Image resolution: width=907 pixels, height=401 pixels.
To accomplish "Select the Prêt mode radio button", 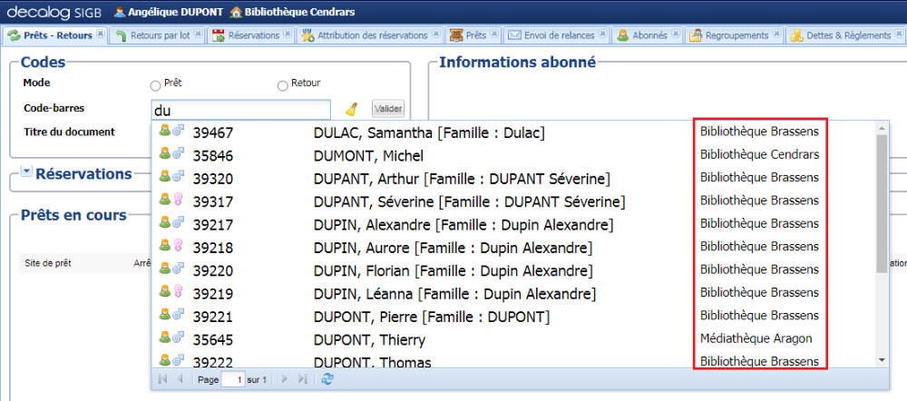I will pyautogui.click(x=155, y=86).
